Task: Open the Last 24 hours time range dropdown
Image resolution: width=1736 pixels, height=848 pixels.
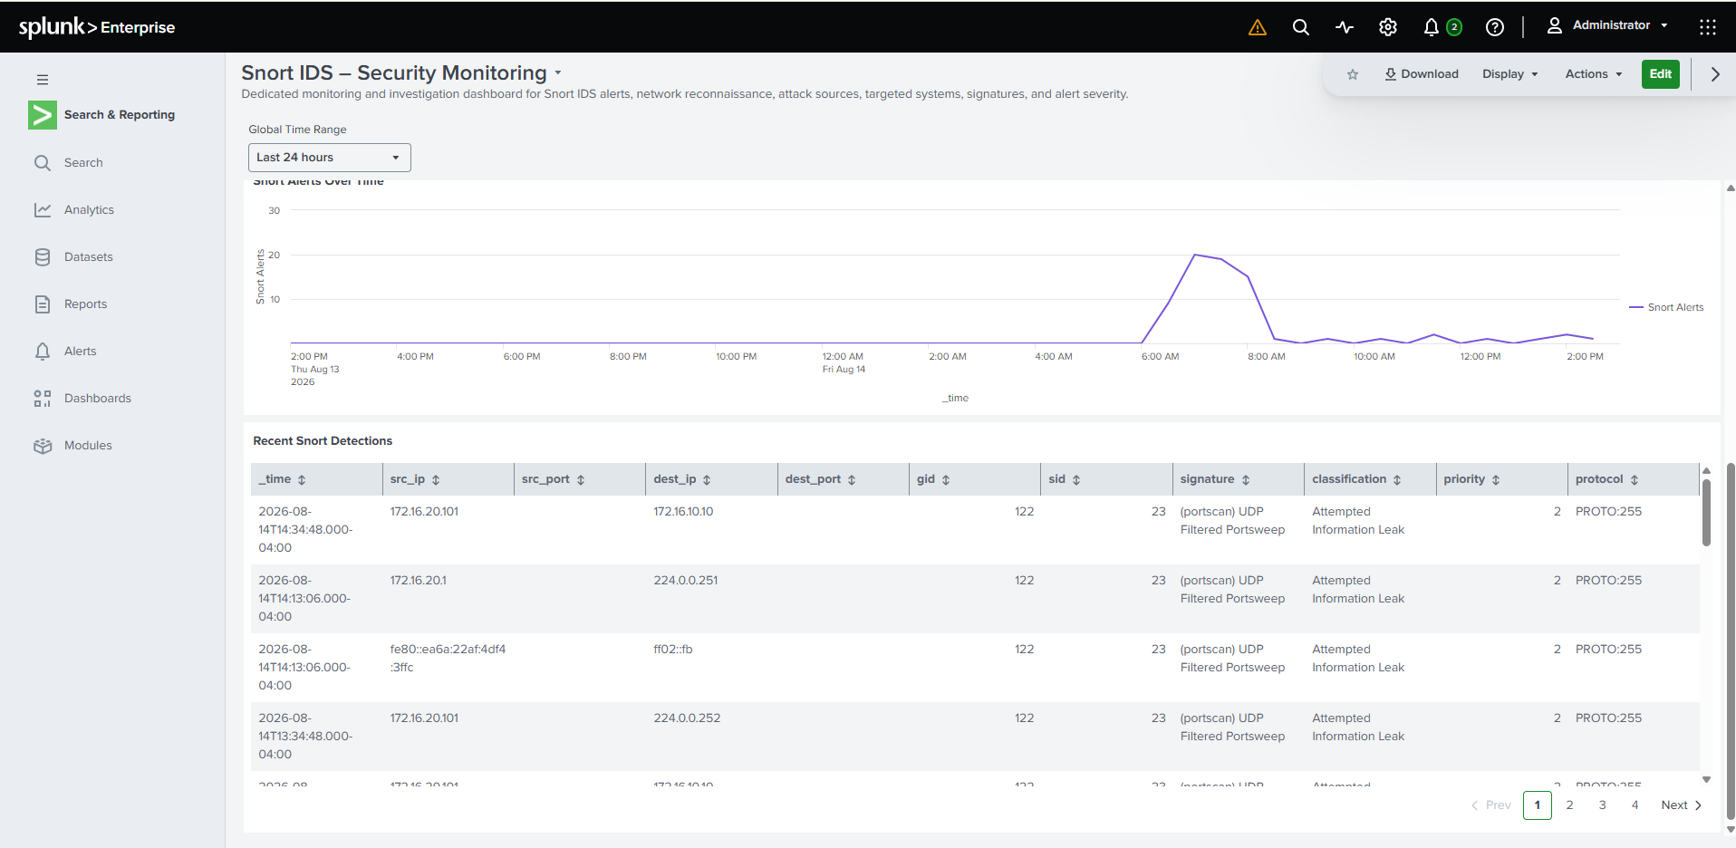Action: coord(330,158)
